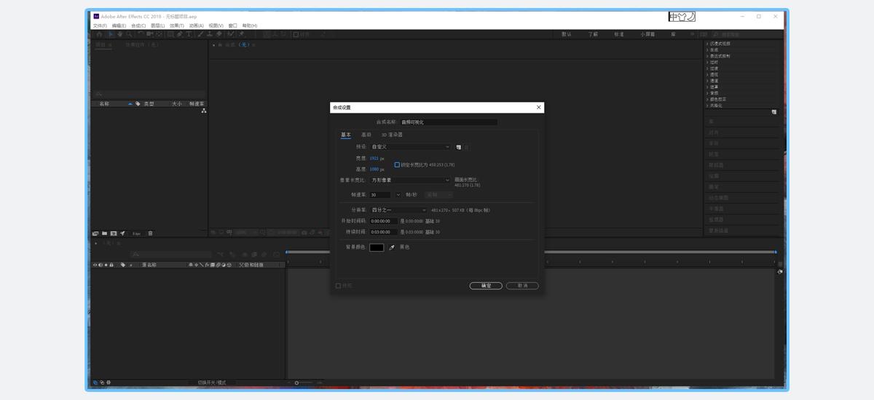
Task: Click the eye visibility column header in timeline
Action: pos(95,265)
